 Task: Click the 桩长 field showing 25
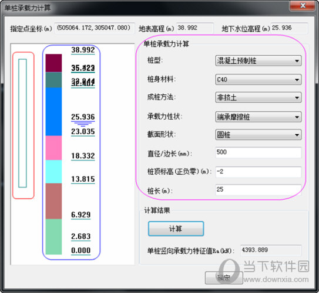258,190
